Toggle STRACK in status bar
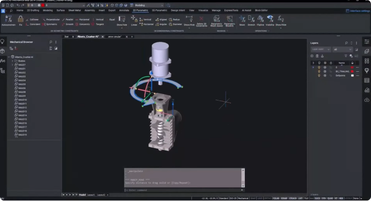The width and height of the screenshot is (371, 201). [293, 198]
